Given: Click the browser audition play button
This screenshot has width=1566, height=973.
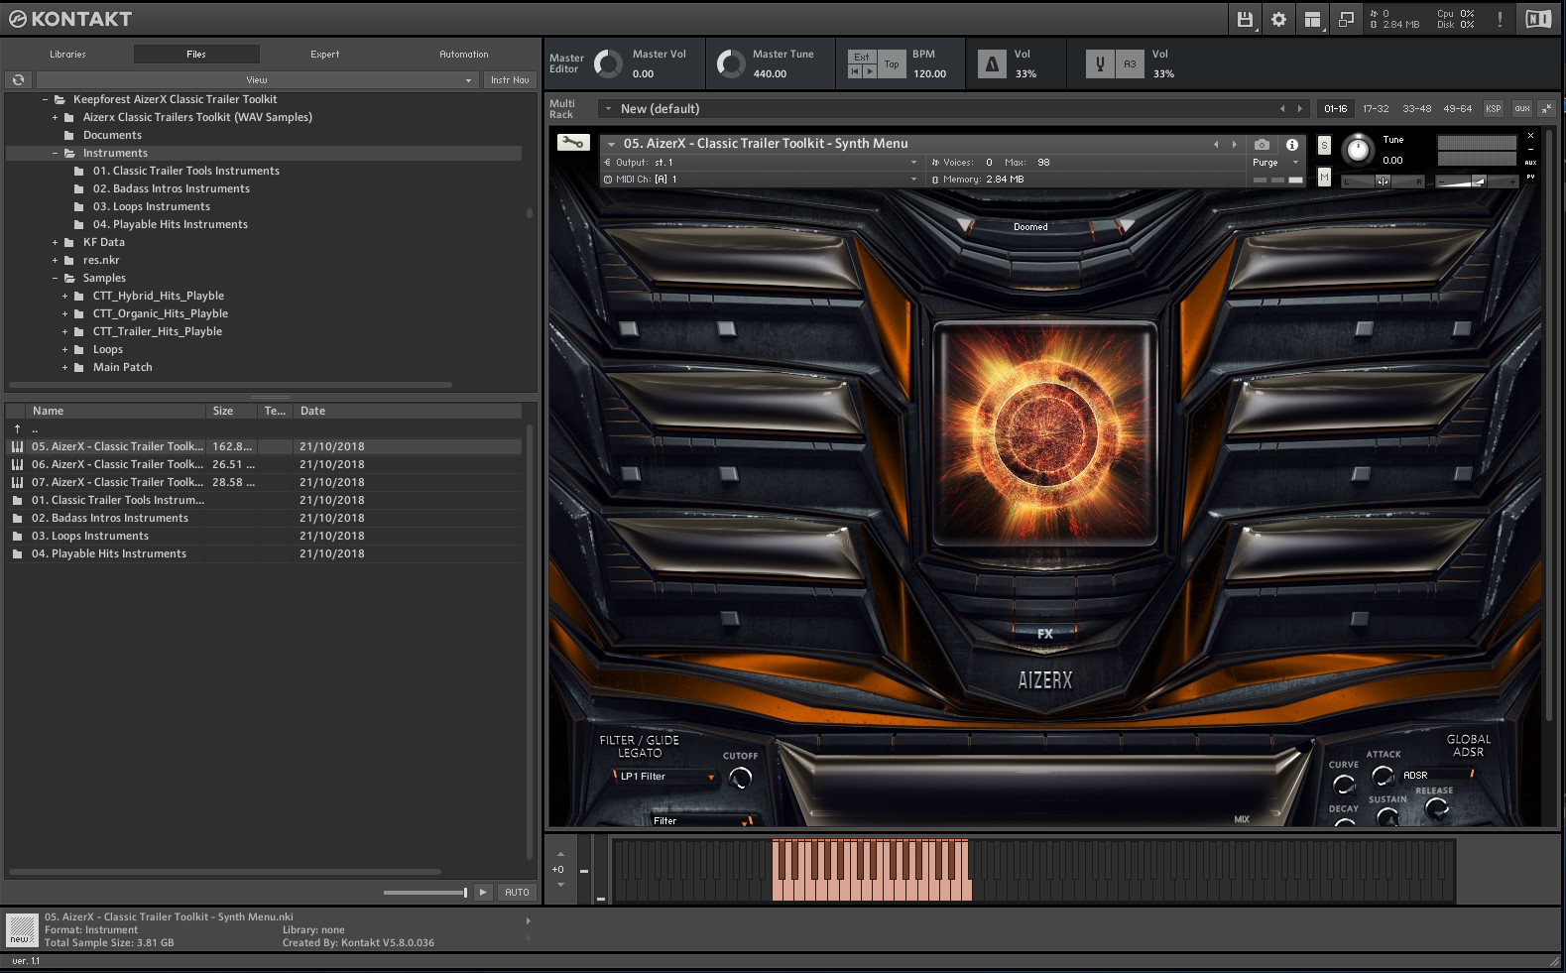Looking at the screenshot, I should pos(483,892).
